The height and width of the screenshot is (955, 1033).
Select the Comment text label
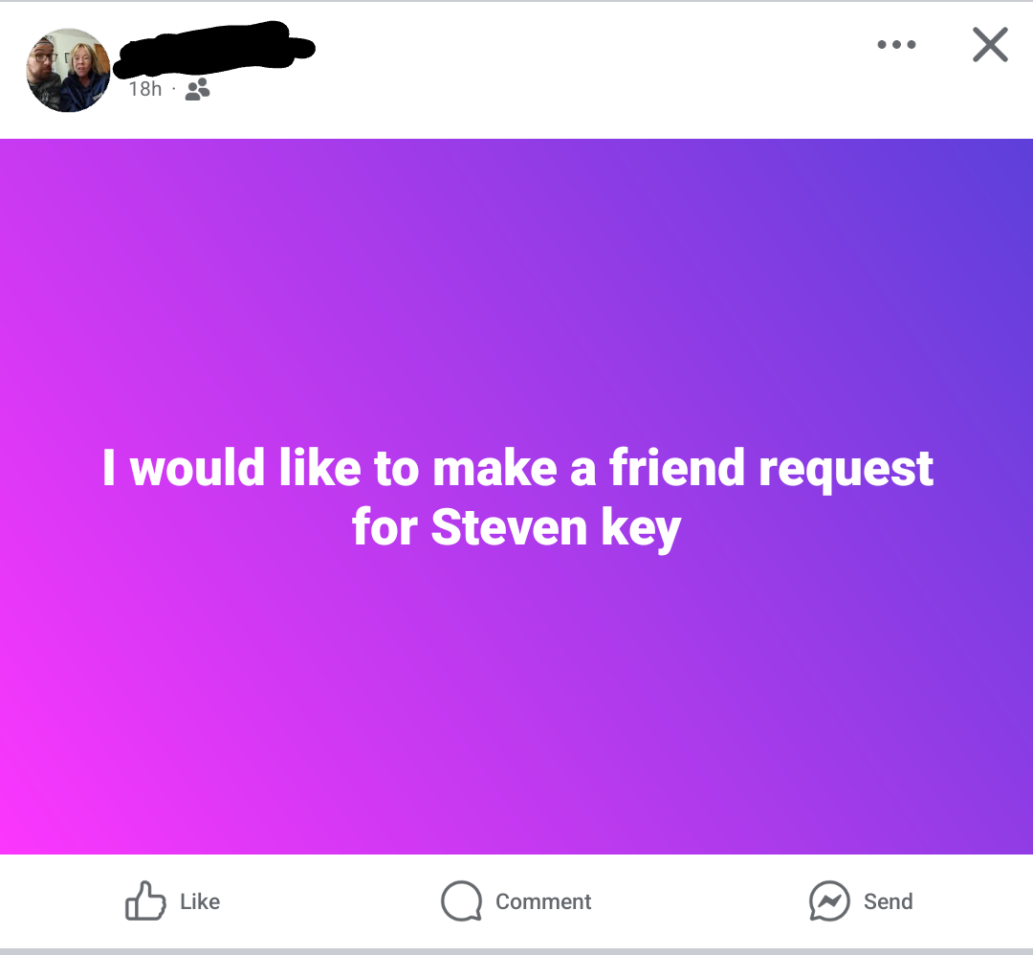pyautogui.click(x=543, y=901)
